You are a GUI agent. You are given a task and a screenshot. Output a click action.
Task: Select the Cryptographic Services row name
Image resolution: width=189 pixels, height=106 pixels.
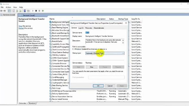point(61,83)
